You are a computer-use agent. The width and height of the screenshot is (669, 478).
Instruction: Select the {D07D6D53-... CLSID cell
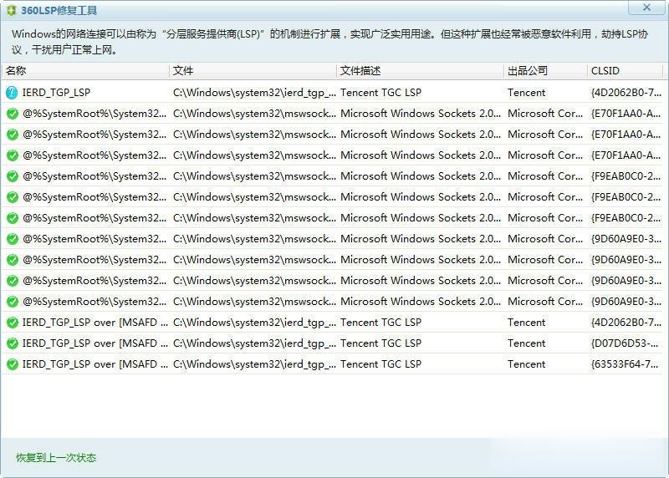pos(625,343)
